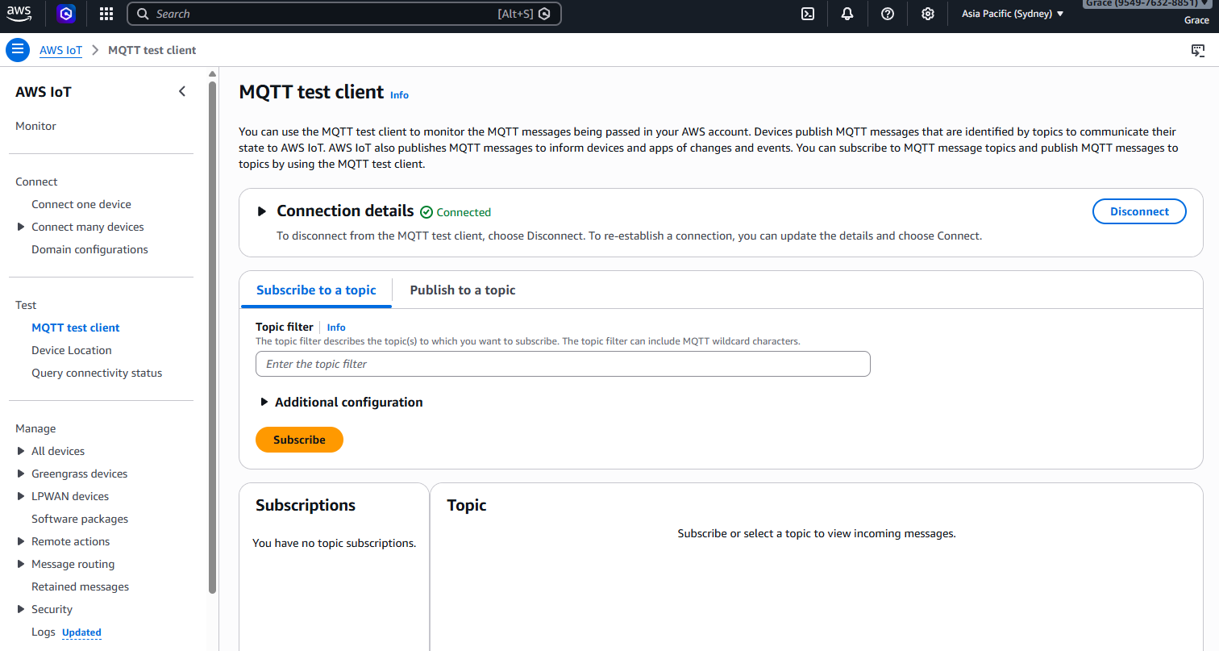Viewport: 1219px width, 651px height.
Task: Open the help question mark icon
Action: pyautogui.click(x=888, y=14)
